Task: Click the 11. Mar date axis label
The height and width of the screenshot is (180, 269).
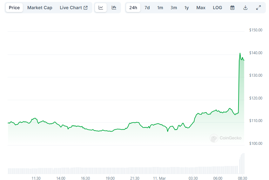Action: [159, 178]
